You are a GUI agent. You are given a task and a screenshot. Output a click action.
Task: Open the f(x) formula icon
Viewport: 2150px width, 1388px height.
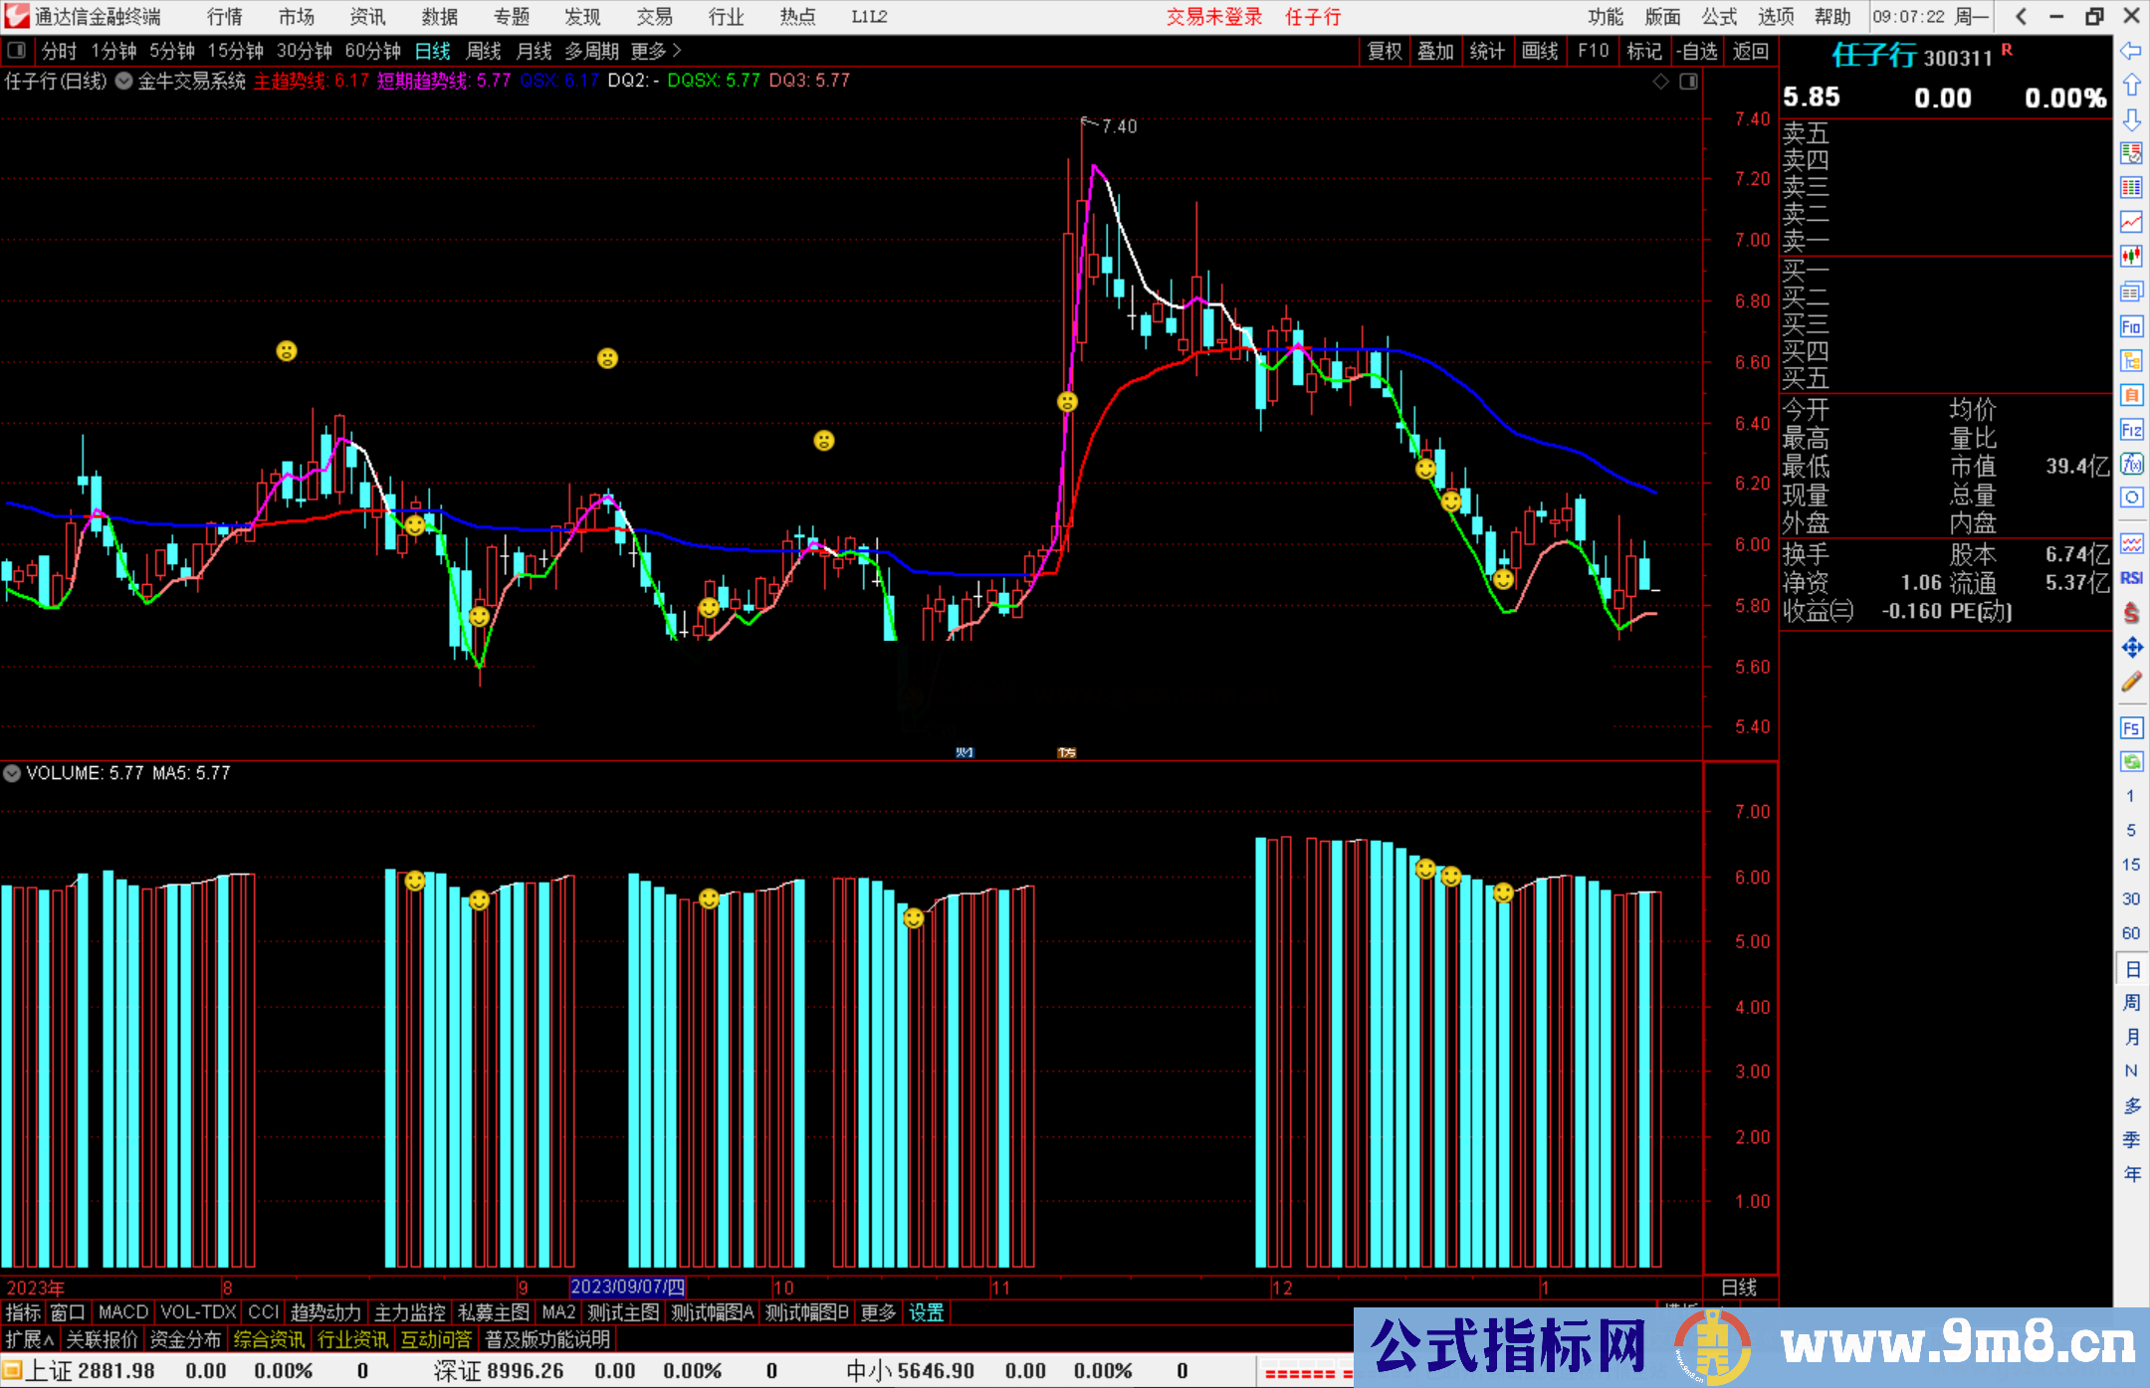(2131, 464)
